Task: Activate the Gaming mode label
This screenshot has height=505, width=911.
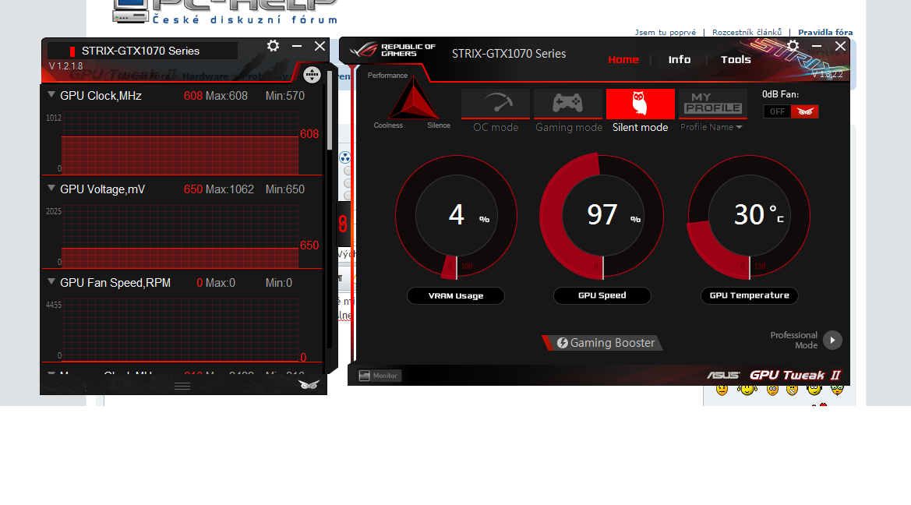Action: coord(569,127)
